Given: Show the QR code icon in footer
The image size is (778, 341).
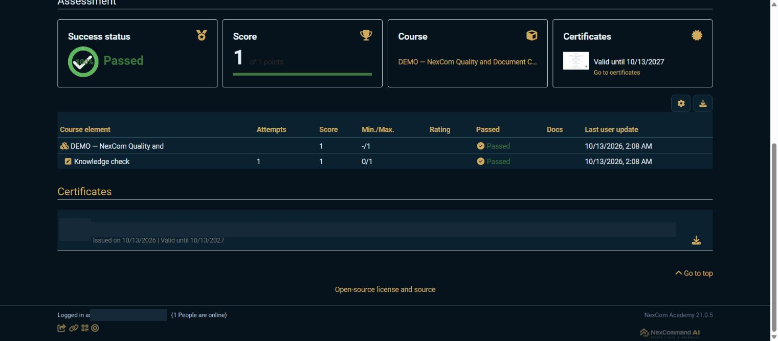Looking at the screenshot, I should point(85,328).
